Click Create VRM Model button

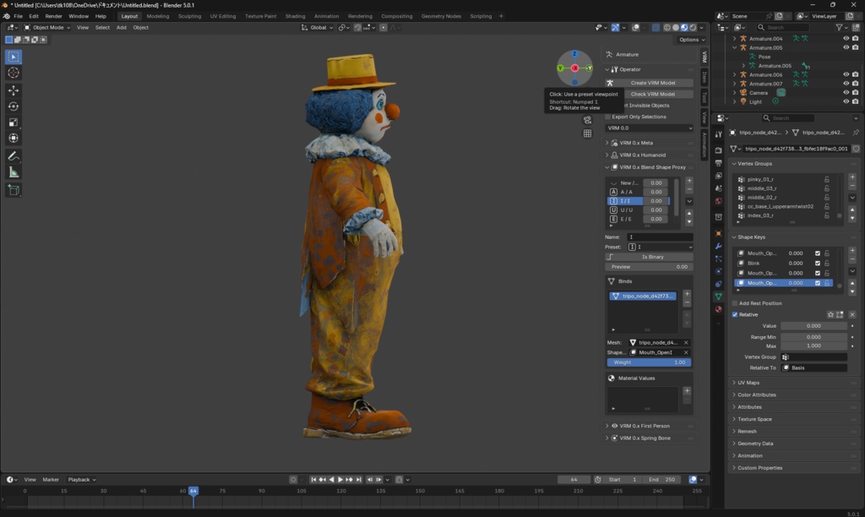point(649,83)
